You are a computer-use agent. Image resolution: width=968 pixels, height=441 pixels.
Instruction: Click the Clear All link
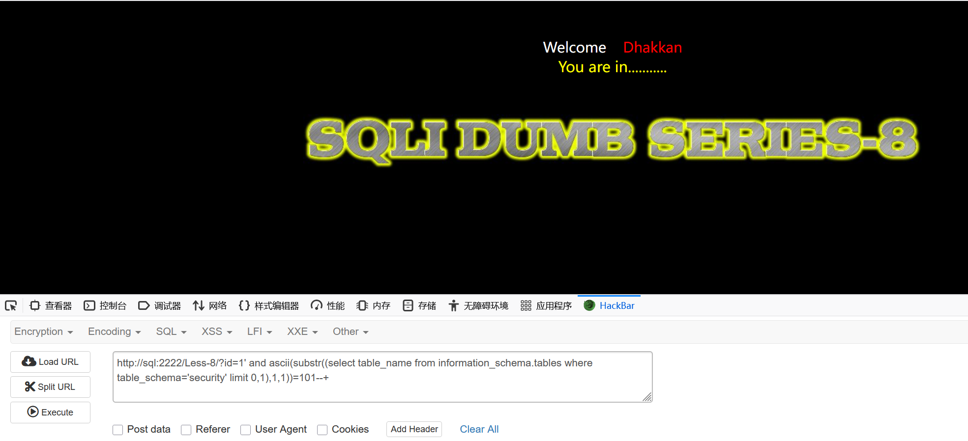479,429
